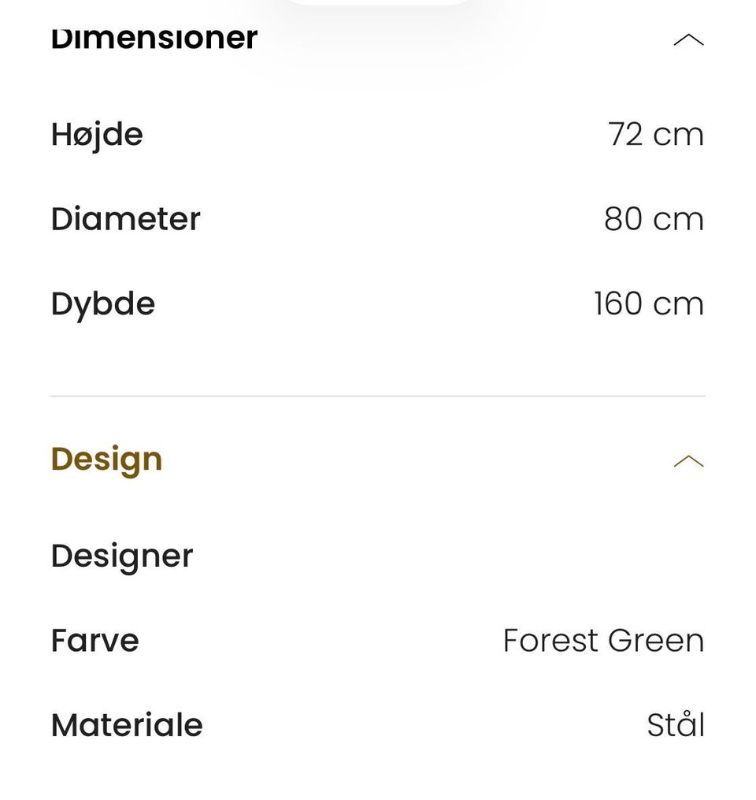Select the gold Design section heading
Screen dimensions: 756x800
106,460
